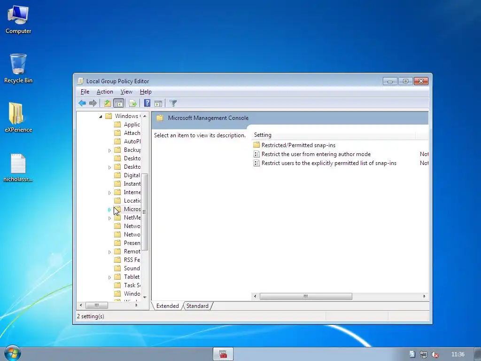Select the Sound tree item
Screen dimensions: 481x361
(132, 268)
